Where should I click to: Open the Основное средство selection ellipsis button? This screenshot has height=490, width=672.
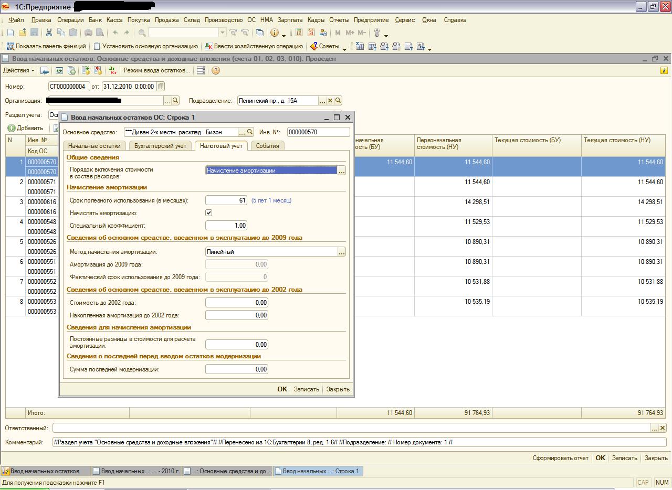coord(242,132)
